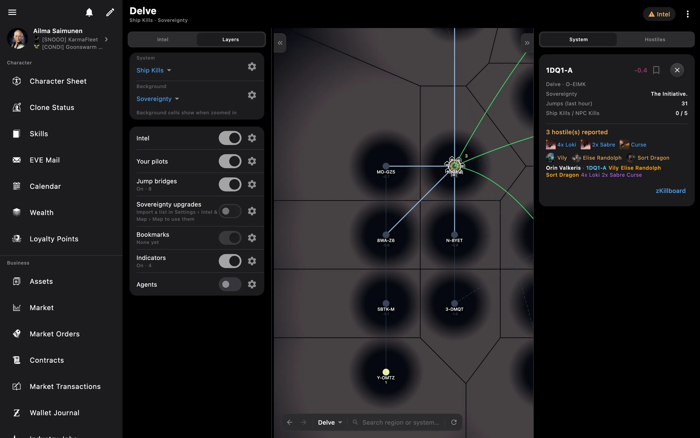Open the Ship Kills system dropdown
This screenshot has height=438, width=700.
154,70
